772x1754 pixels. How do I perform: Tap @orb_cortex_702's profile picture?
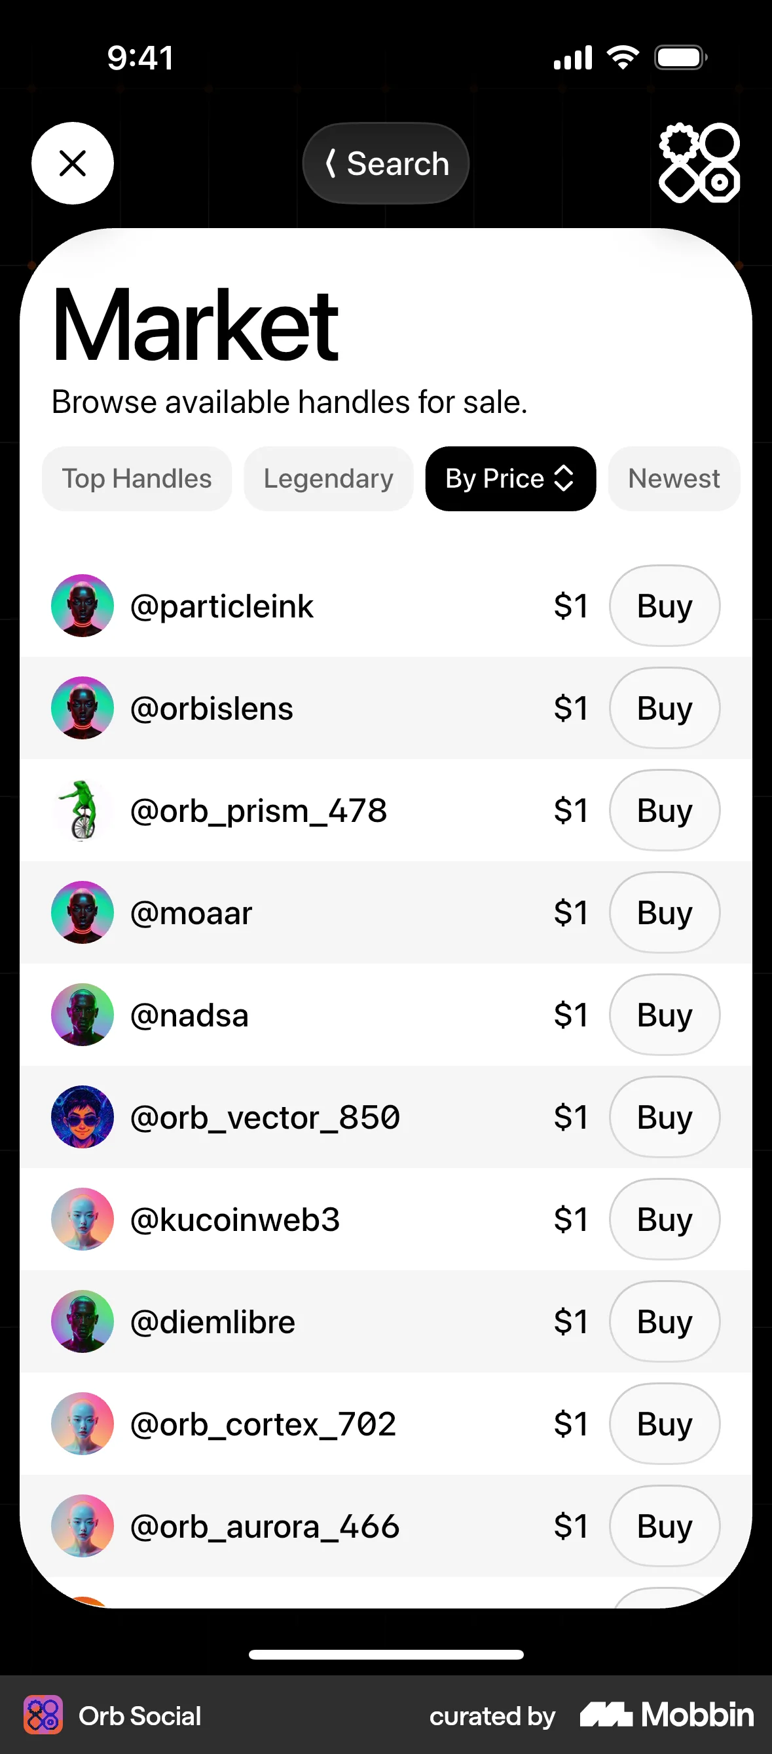pyautogui.click(x=82, y=1423)
